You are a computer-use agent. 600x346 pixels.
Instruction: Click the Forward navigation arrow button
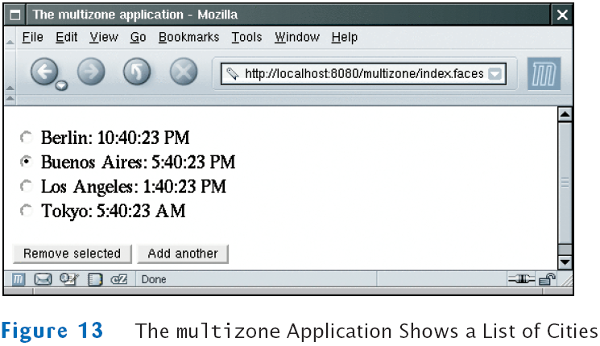click(91, 73)
